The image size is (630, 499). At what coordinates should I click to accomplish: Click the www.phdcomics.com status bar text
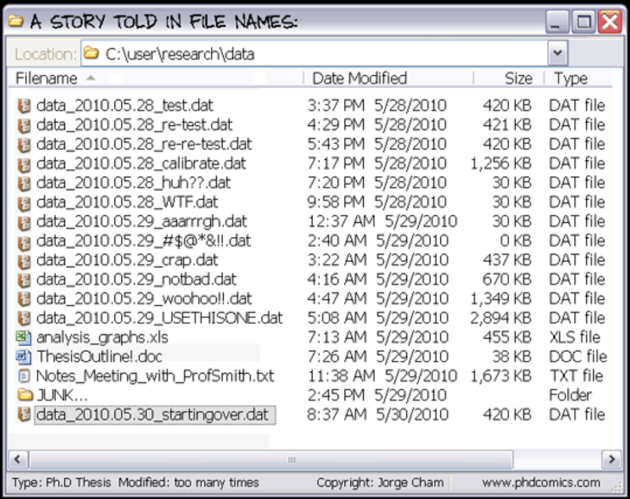[x=541, y=482]
